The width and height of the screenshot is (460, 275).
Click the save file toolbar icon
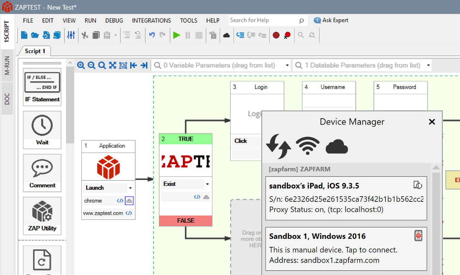click(x=46, y=35)
